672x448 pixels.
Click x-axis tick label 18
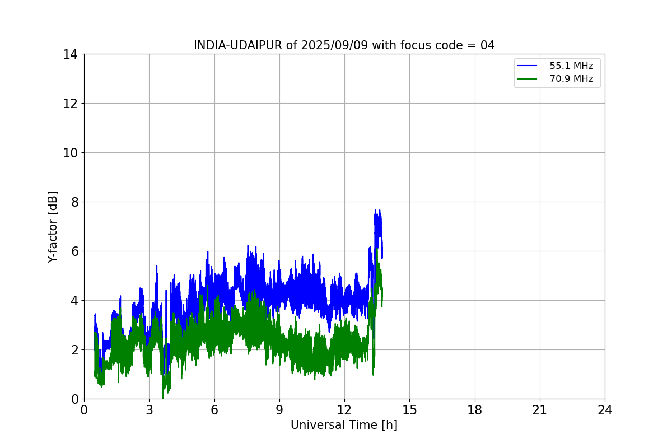[x=475, y=410]
